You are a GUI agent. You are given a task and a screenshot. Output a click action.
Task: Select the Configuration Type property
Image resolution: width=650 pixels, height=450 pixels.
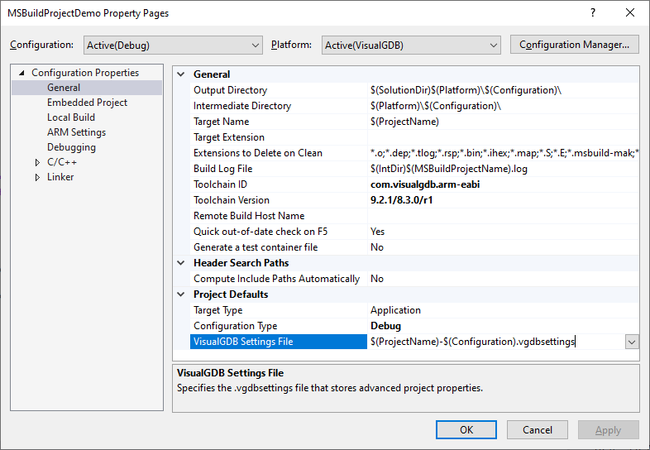(279, 326)
